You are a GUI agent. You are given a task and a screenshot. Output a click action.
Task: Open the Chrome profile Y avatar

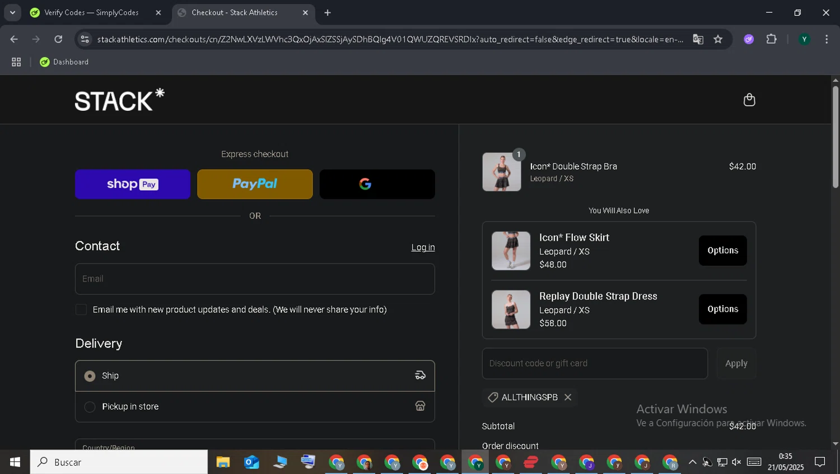coord(804,39)
